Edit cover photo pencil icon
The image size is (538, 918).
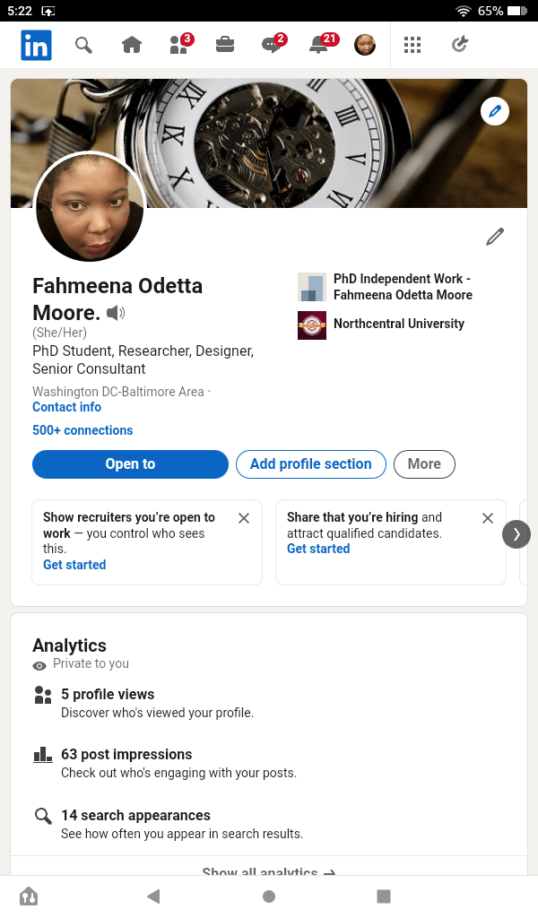[495, 111]
